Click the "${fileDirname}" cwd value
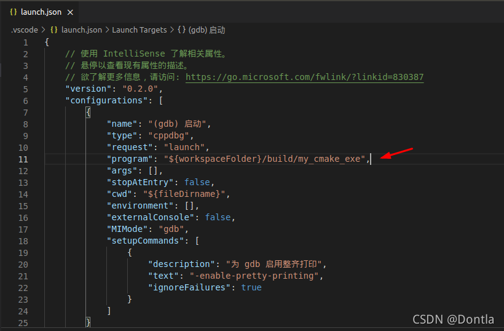504x331 pixels. (184, 194)
